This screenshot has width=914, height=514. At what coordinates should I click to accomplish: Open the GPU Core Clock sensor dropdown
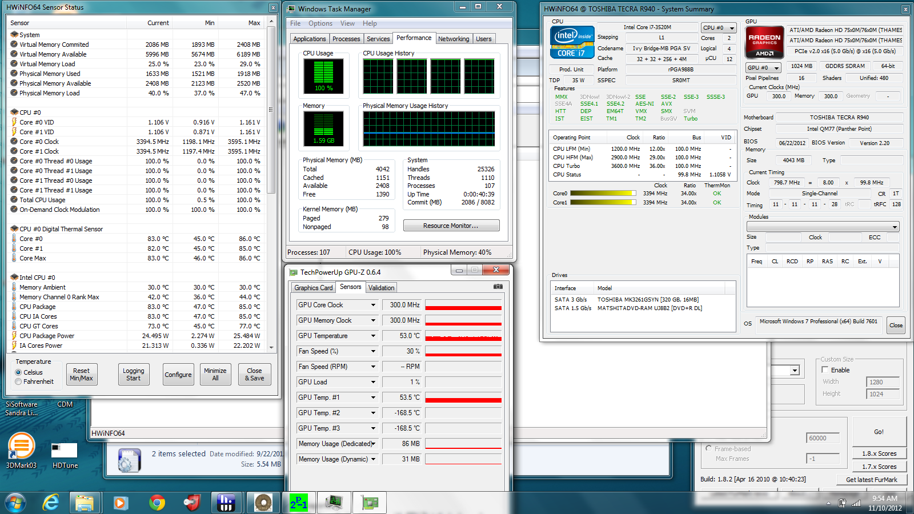(x=373, y=305)
